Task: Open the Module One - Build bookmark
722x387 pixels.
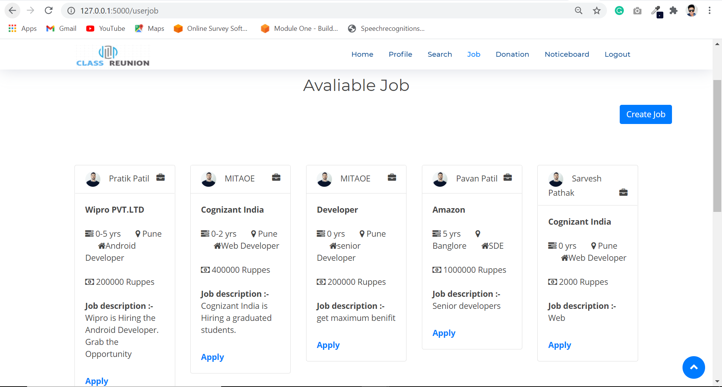Action: [299, 29]
